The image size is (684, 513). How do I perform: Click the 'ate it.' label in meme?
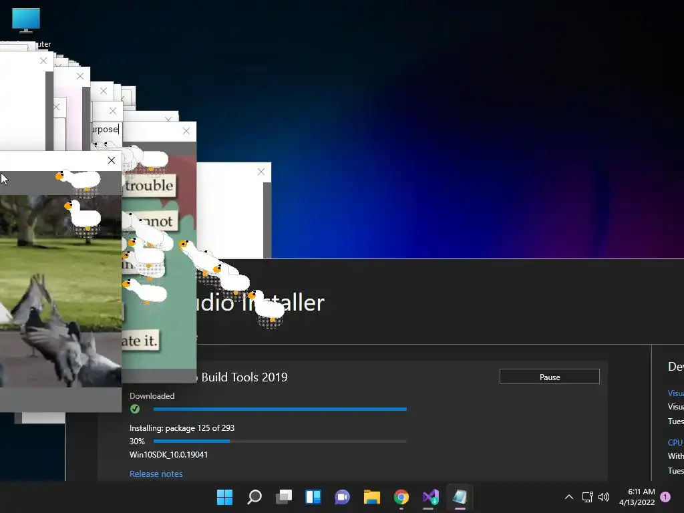140,341
